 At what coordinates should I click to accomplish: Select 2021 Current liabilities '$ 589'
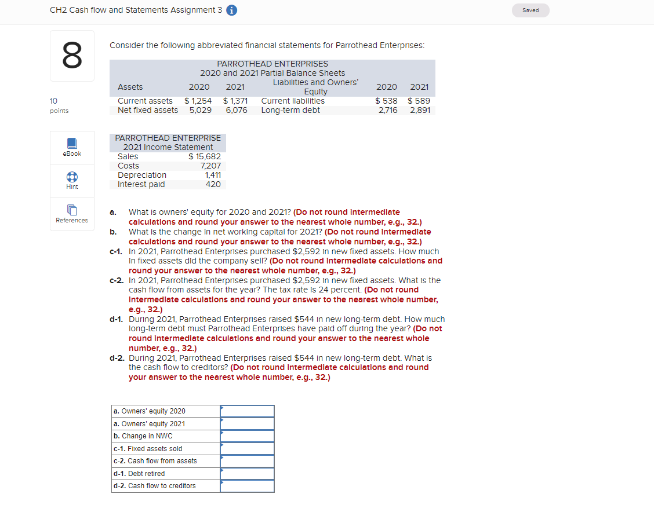point(419,101)
